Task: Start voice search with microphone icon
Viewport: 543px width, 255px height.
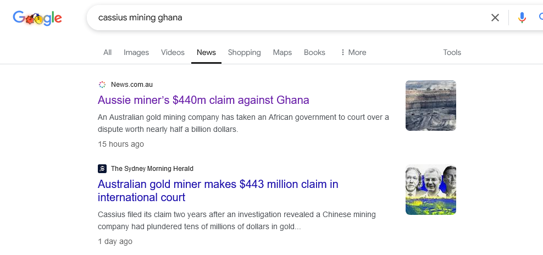Action: coord(522,18)
